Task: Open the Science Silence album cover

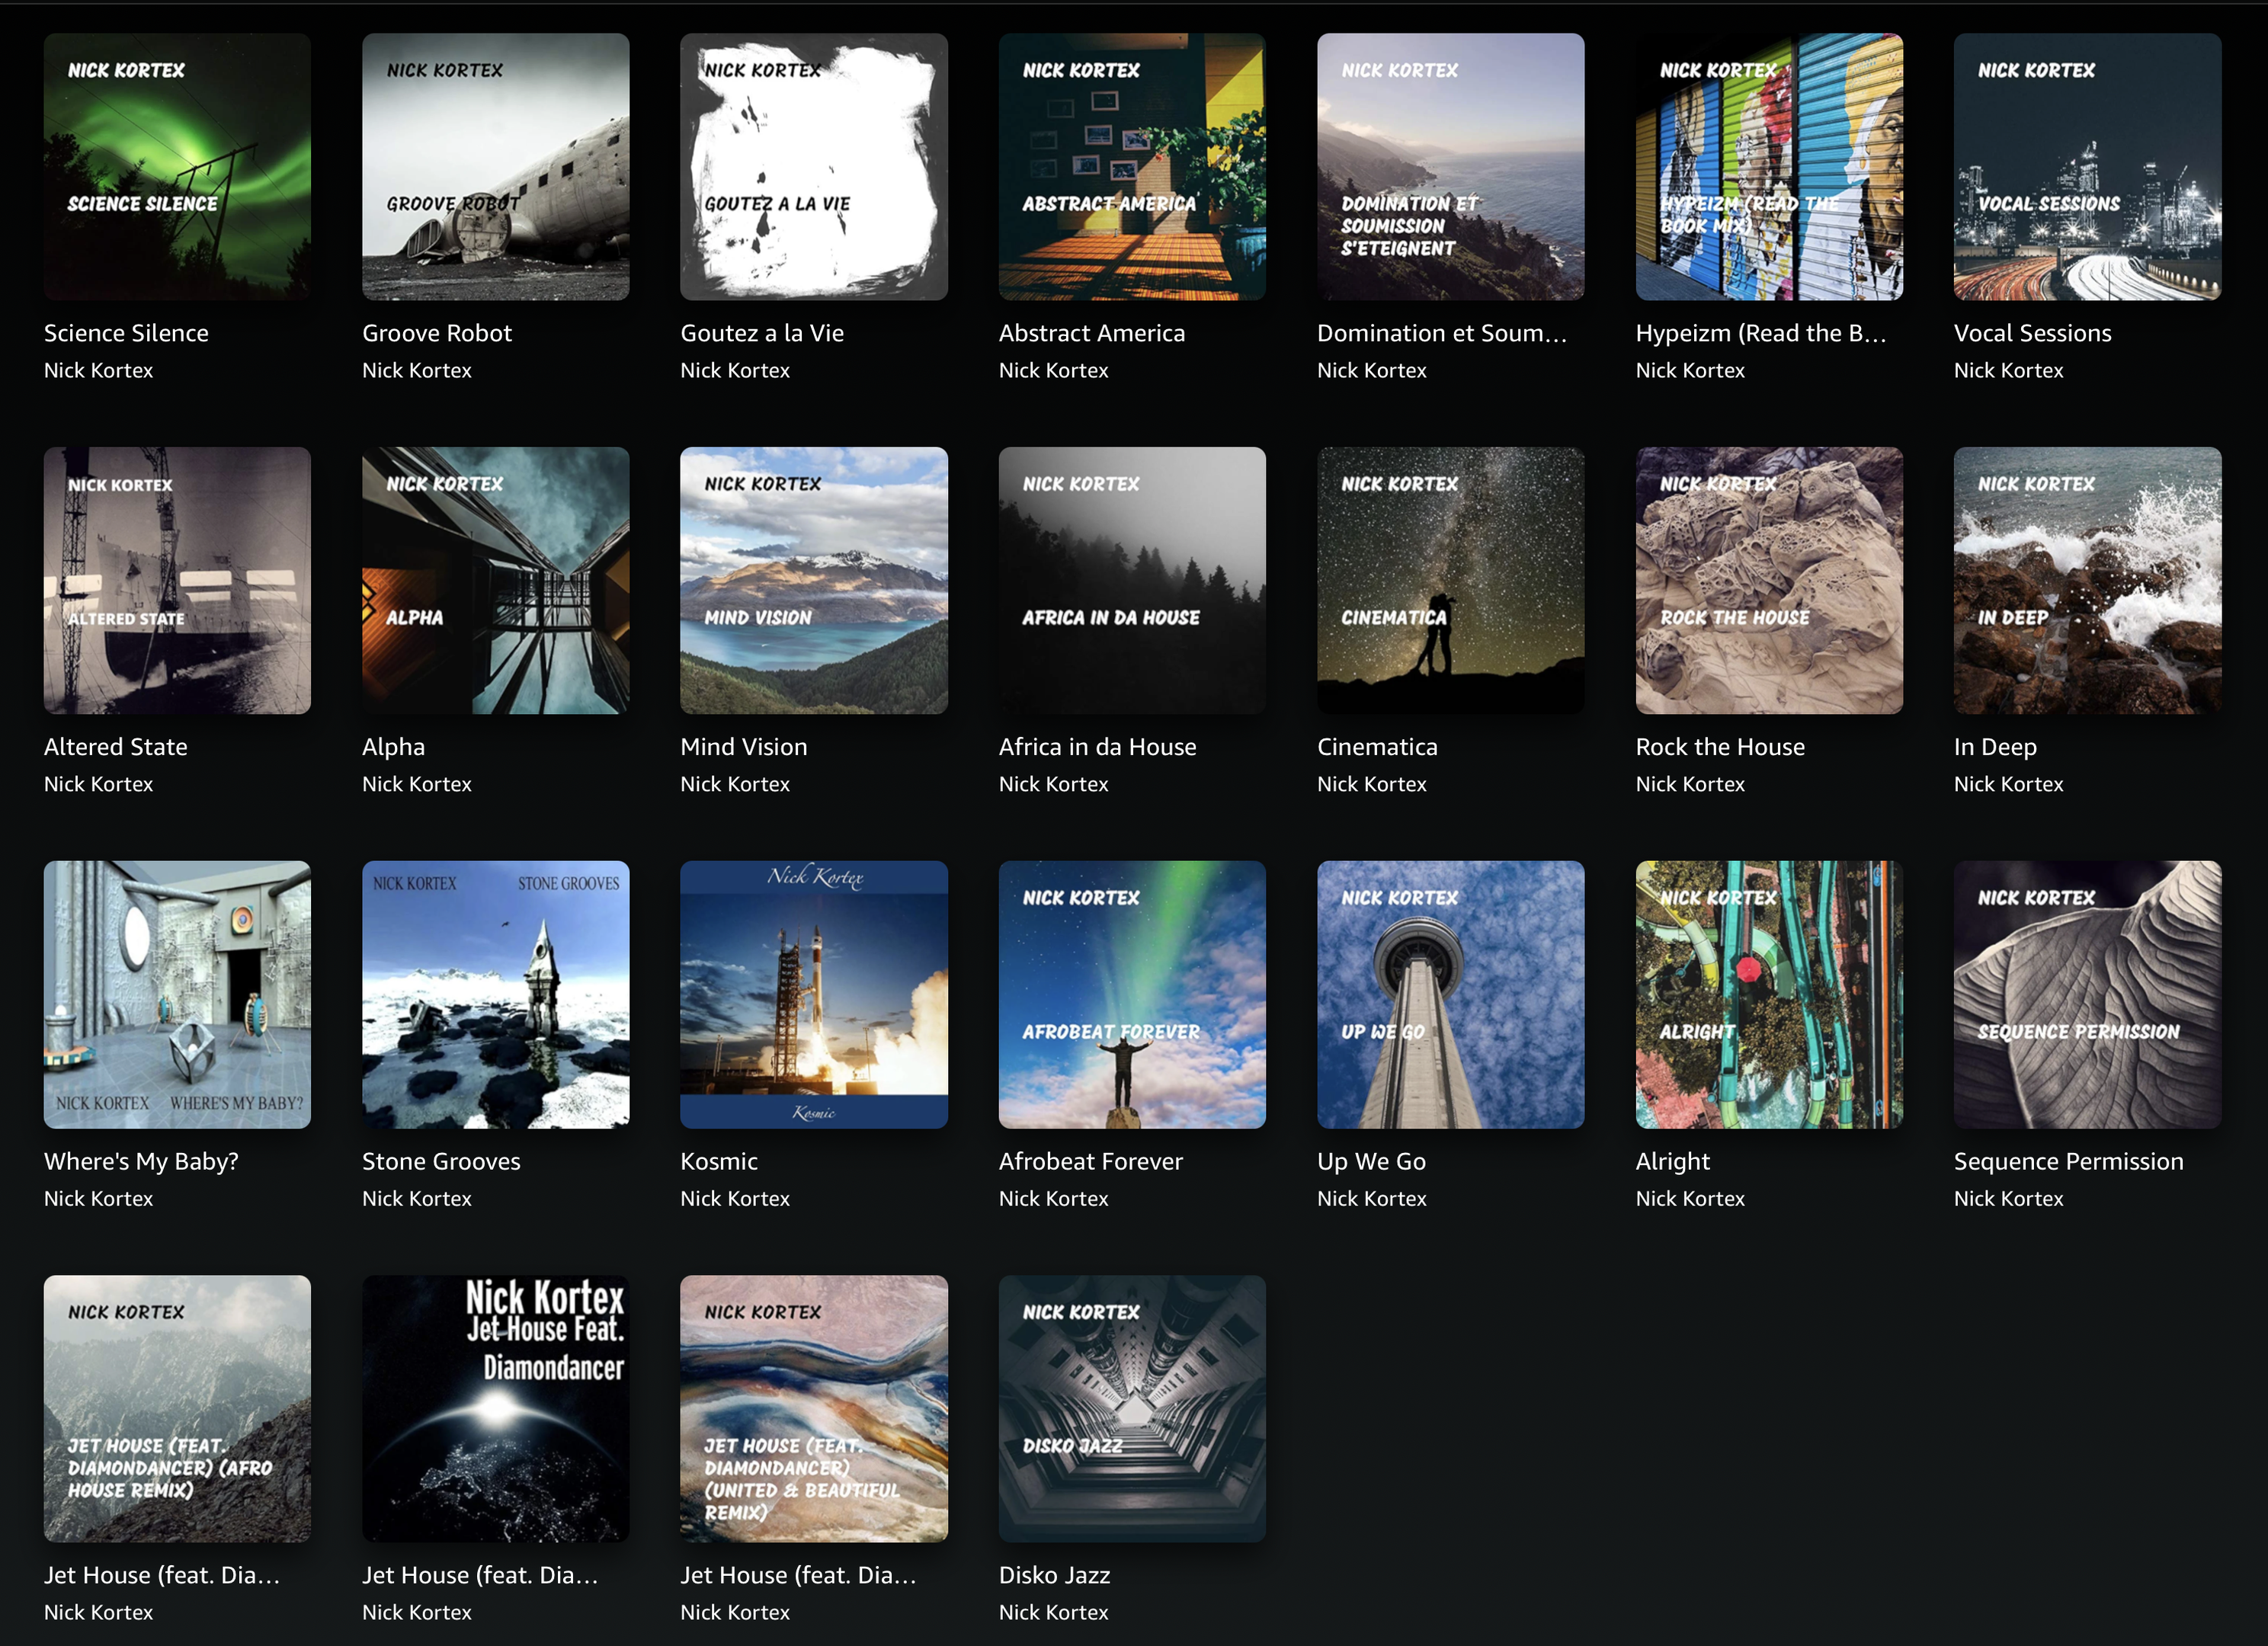Action: [x=177, y=167]
